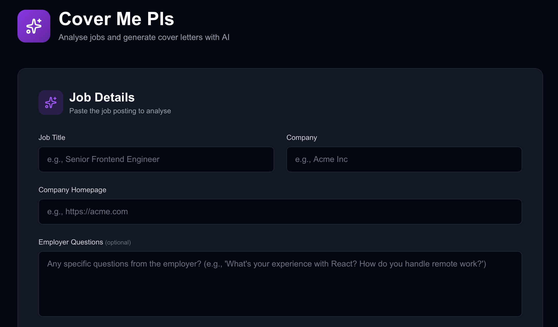Click the Job Title input field
558x327 pixels.
tap(156, 159)
